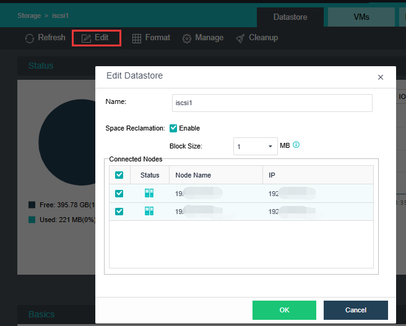Click the block size info icon
The height and width of the screenshot is (326, 406).
[296, 145]
